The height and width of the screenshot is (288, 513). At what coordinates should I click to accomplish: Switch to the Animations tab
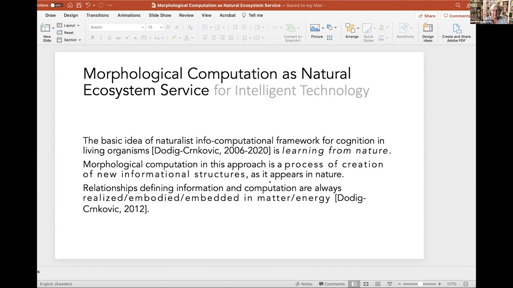click(x=129, y=15)
